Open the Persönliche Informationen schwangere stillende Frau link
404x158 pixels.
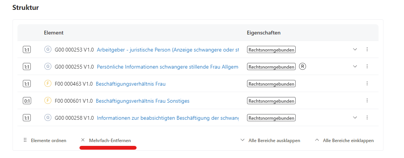tap(168, 67)
